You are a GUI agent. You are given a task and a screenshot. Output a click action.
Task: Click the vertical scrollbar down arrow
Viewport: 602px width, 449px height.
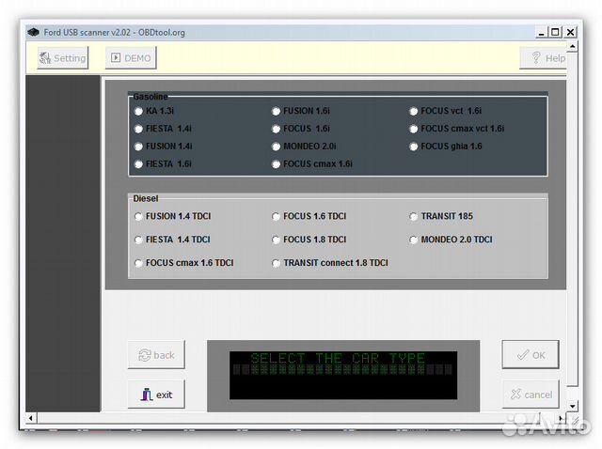[x=572, y=406]
